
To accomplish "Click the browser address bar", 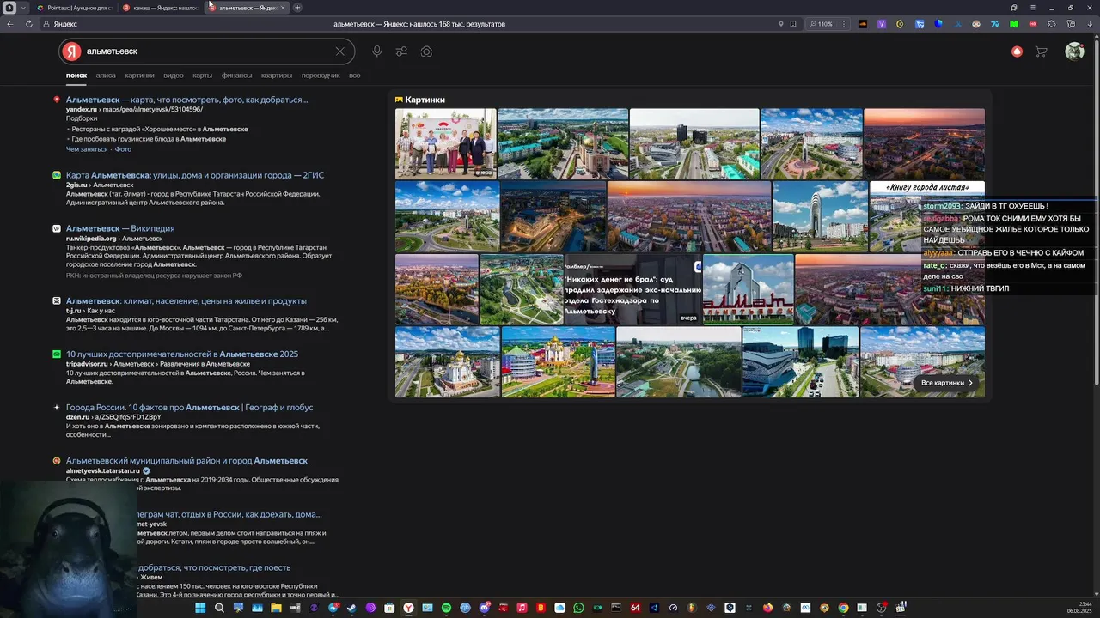I will (x=419, y=24).
